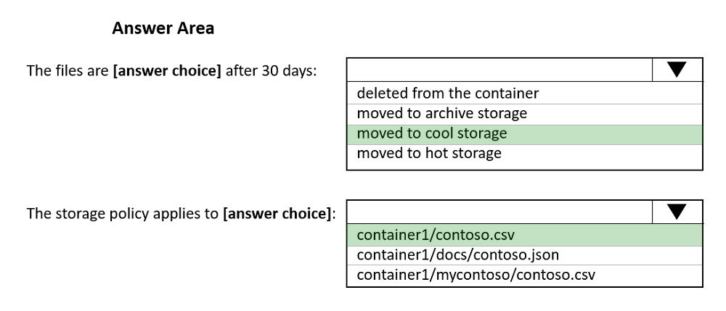Choose highlighted 'moved to cool storage' option
This screenshot has height=311, width=726.
525,134
